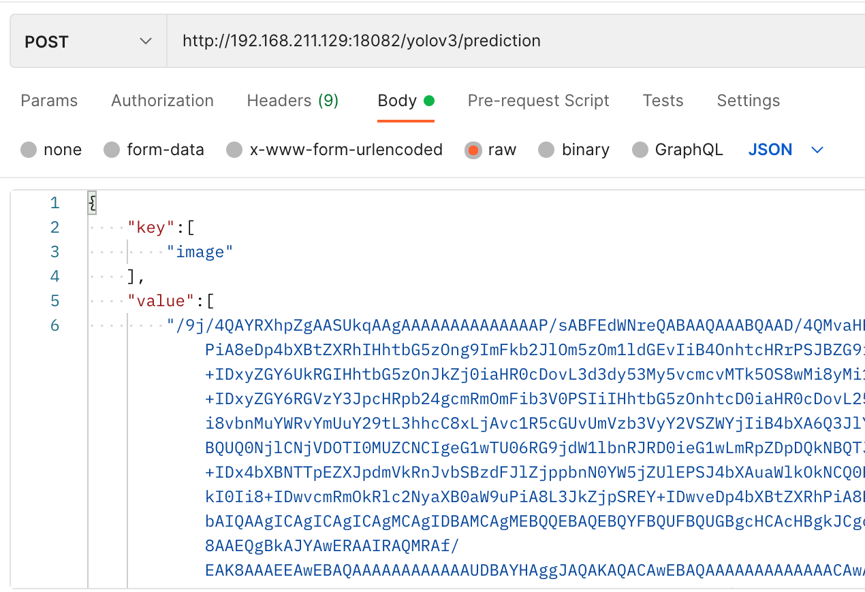Open the Settings tab
865x592 pixels.
point(748,101)
